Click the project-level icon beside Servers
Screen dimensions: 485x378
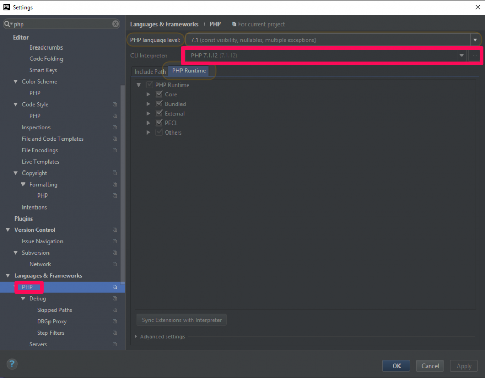pos(115,344)
